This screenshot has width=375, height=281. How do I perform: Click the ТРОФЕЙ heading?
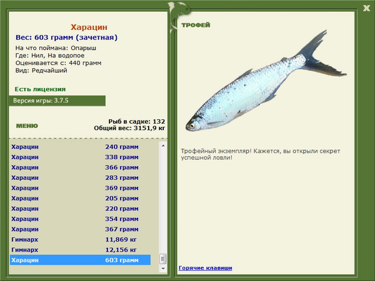click(x=196, y=25)
